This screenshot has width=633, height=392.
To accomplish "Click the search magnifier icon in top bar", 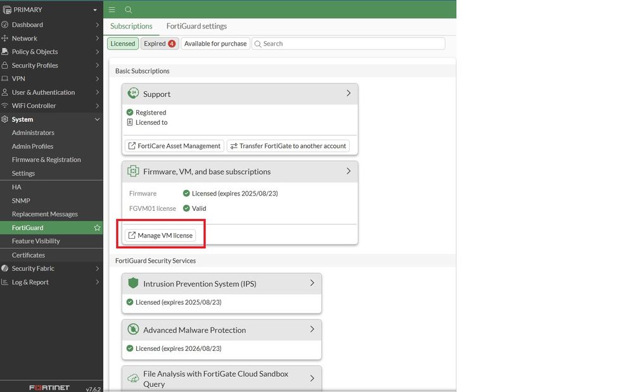I will [x=129, y=9].
